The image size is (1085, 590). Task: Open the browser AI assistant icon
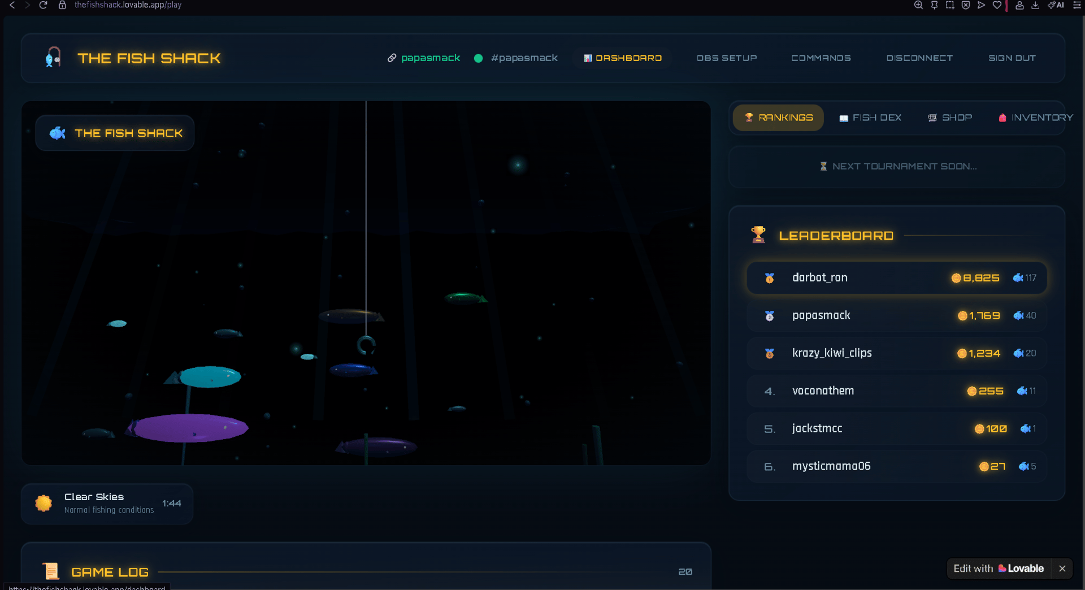pyautogui.click(x=1056, y=5)
